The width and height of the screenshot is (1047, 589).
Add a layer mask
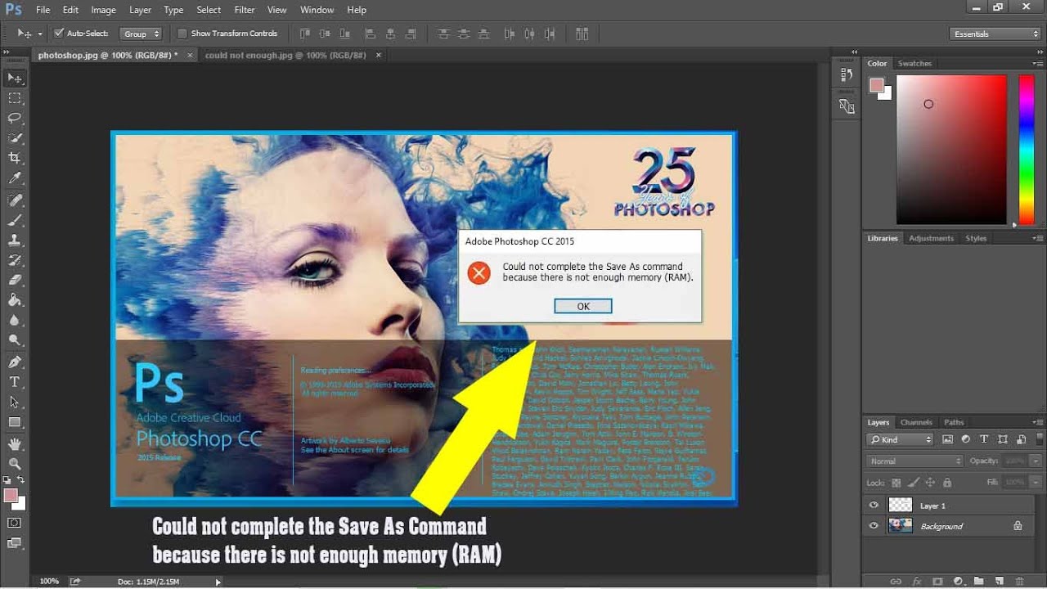937,581
